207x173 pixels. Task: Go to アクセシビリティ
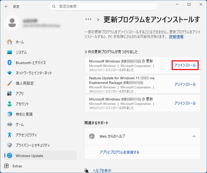point(40,135)
